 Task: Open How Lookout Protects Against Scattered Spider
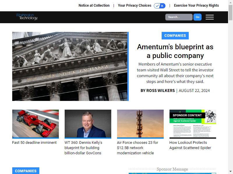point(190,145)
